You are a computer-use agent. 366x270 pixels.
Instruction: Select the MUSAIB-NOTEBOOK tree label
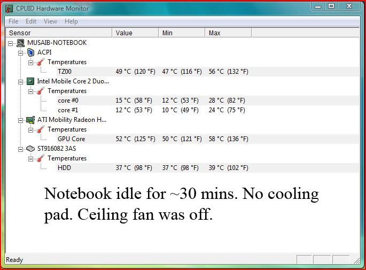(x=57, y=43)
